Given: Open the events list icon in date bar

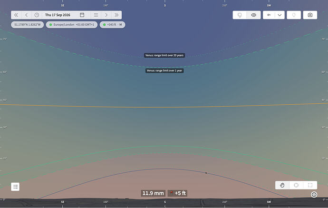Looking at the screenshot, I should (96, 15).
